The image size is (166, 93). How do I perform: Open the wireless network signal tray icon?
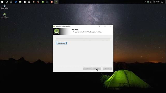tap(151, 2)
